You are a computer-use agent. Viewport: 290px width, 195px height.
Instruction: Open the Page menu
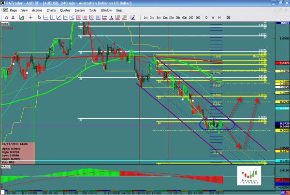pos(14,10)
